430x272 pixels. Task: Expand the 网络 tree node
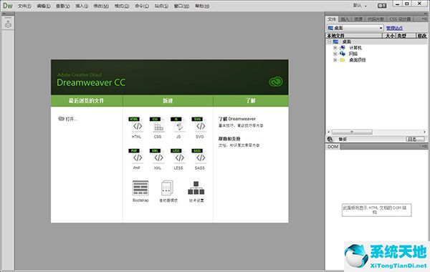click(x=335, y=54)
